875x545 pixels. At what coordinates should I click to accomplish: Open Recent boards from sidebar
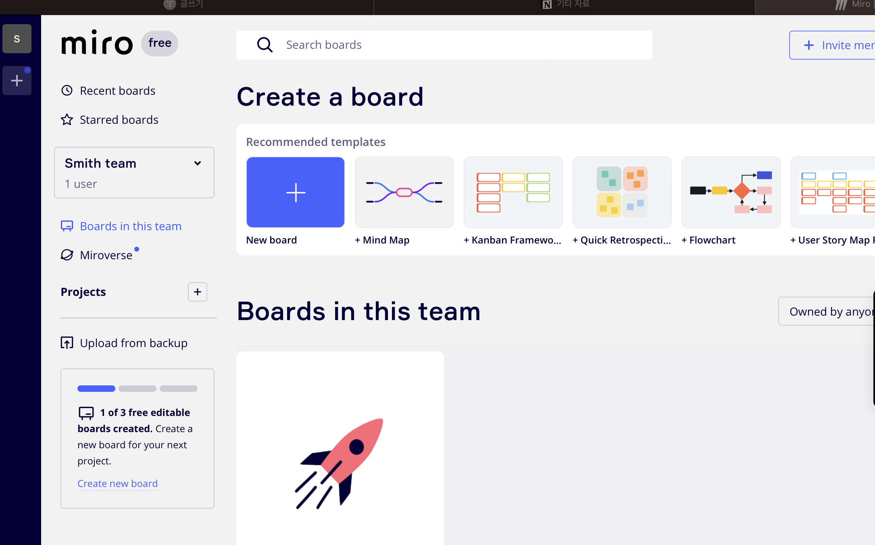(117, 91)
